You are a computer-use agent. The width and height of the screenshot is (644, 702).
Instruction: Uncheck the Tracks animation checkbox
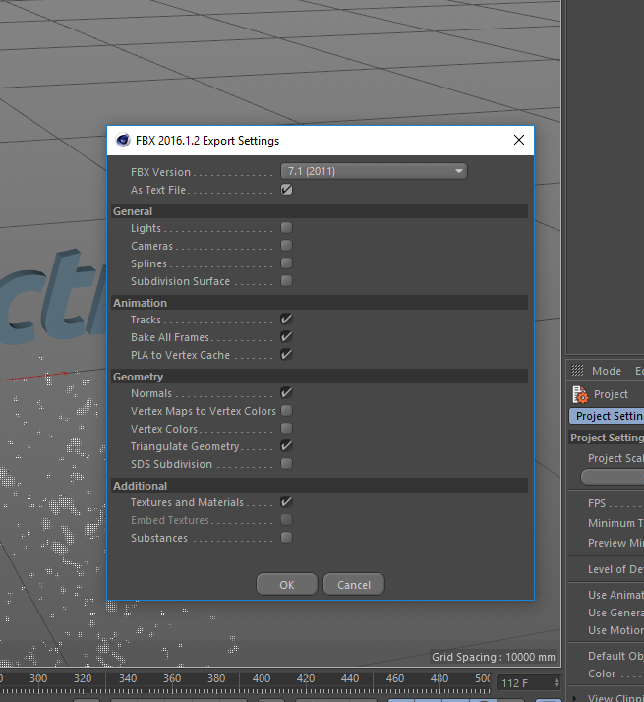(x=287, y=320)
